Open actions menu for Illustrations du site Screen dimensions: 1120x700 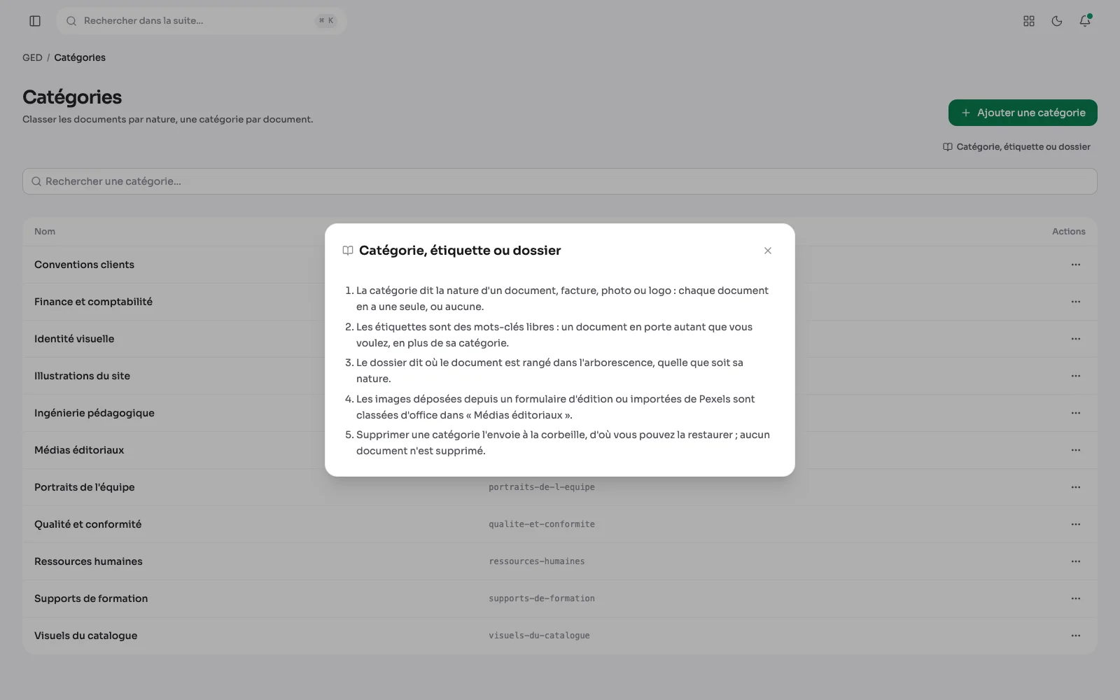[x=1076, y=376]
